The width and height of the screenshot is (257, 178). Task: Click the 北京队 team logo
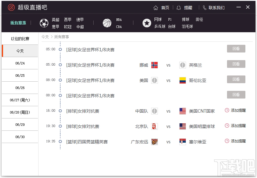click(x=155, y=126)
